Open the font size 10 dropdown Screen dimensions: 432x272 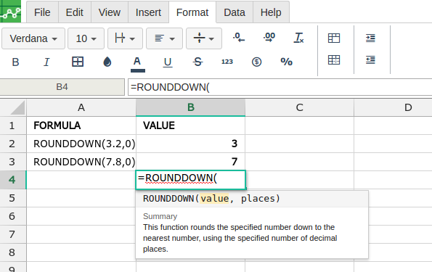click(x=86, y=38)
